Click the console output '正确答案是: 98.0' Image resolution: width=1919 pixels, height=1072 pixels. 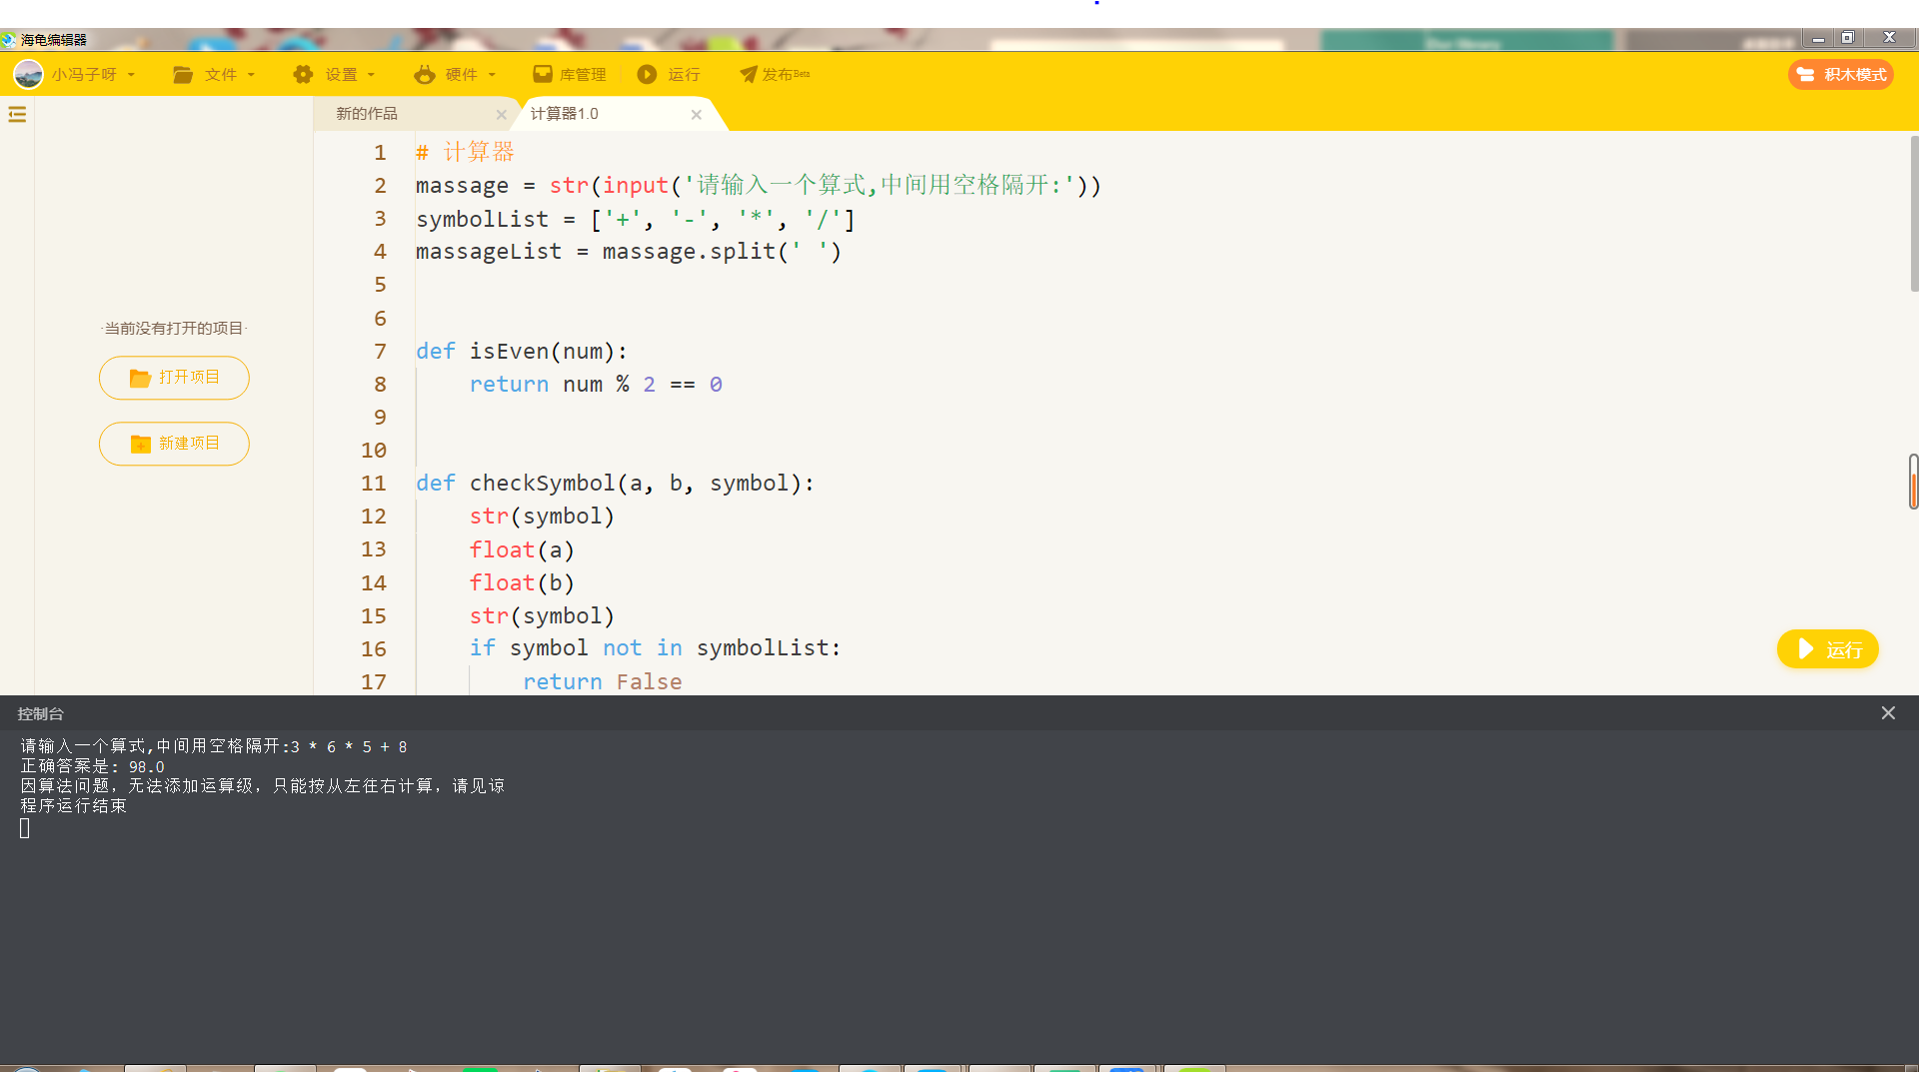(x=93, y=767)
